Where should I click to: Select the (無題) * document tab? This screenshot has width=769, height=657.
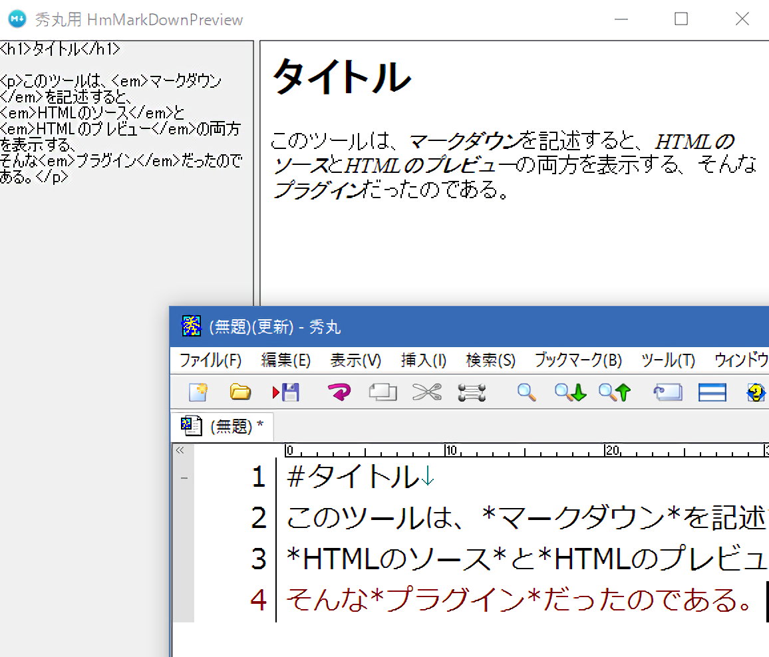(x=223, y=427)
